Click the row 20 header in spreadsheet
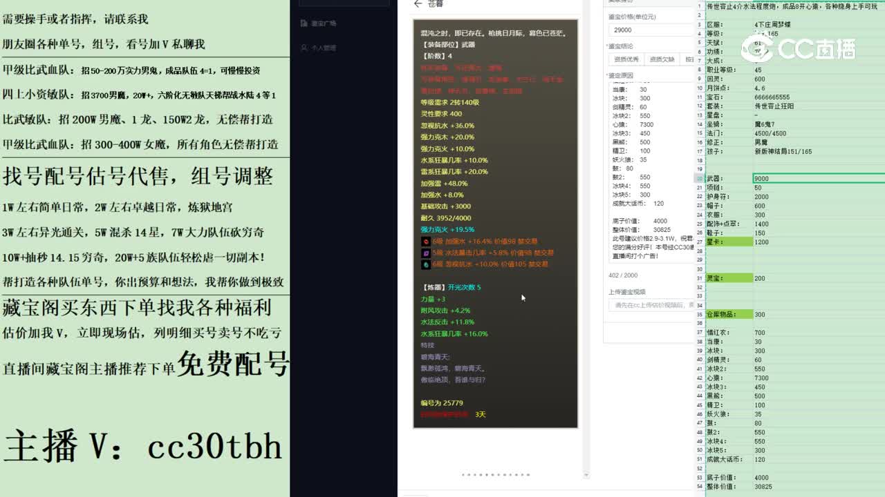This screenshot has width=885, height=497. (x=700, y=179)
